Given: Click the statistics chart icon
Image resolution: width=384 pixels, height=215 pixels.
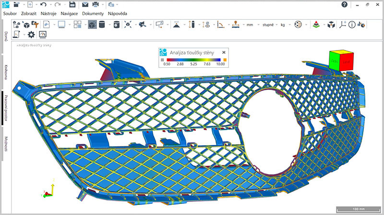Looking at the screenshot, I should tap(360, 24).
